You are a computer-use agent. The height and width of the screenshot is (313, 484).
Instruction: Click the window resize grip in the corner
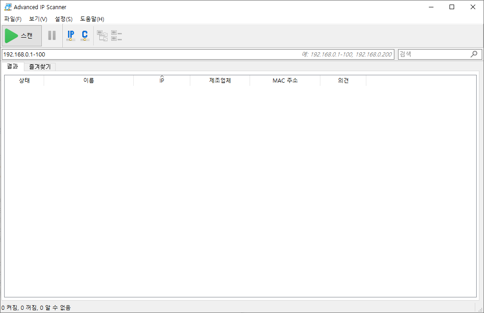(x=480, y=309)
